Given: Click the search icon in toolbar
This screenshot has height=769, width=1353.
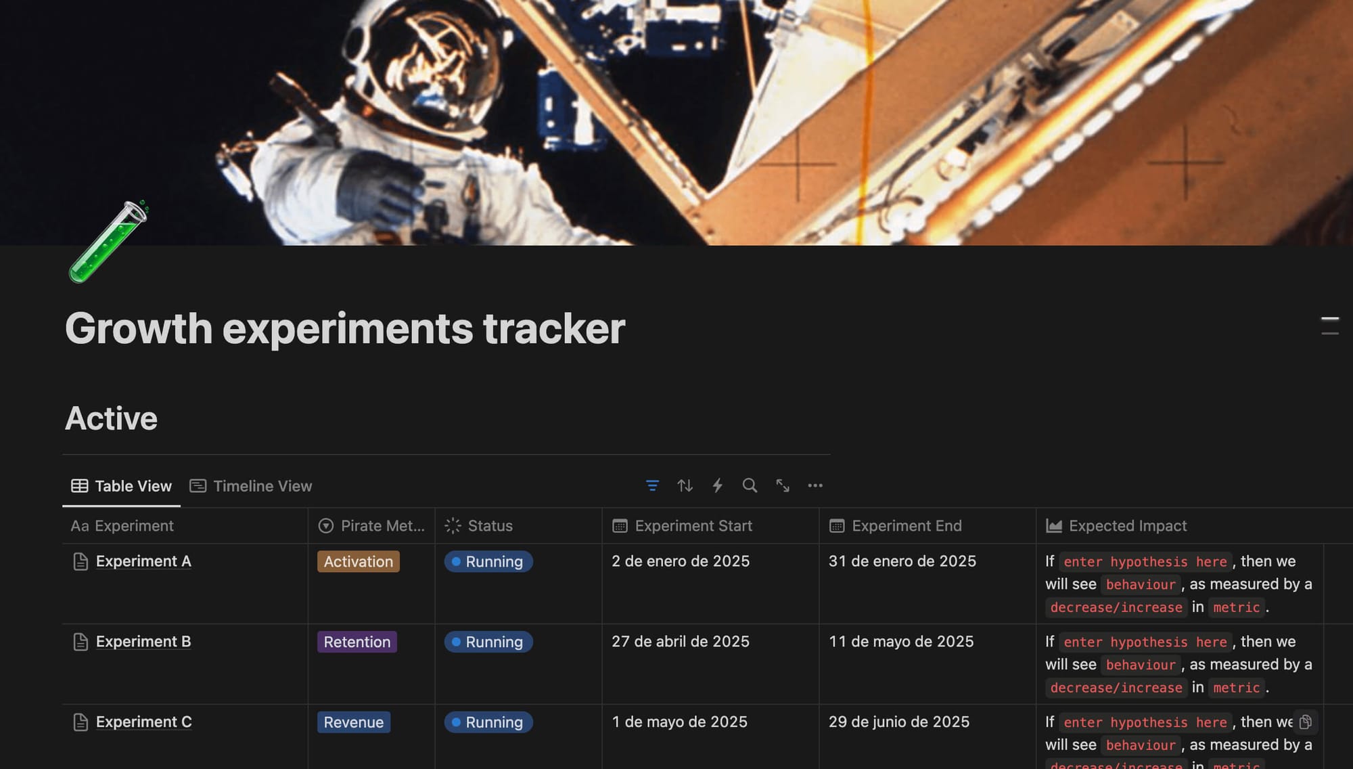Looking at the screenshot, I should pos(750,485).
